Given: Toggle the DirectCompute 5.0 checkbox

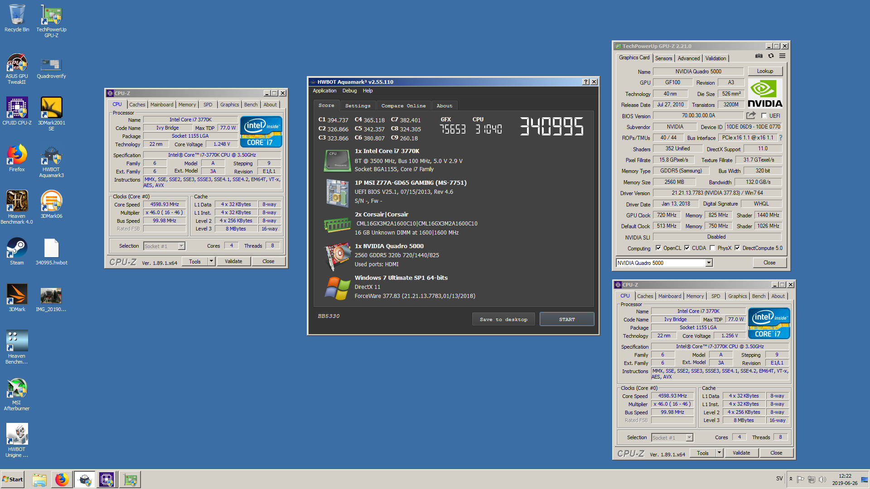Looking at the screenshot, I should [x=737, y=248].
